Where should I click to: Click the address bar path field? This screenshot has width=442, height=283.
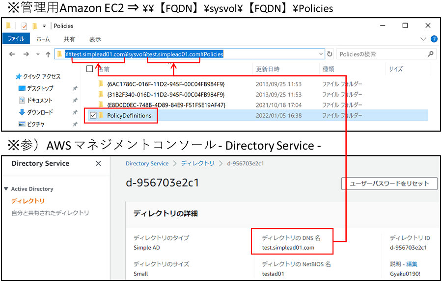pos(190,54)
